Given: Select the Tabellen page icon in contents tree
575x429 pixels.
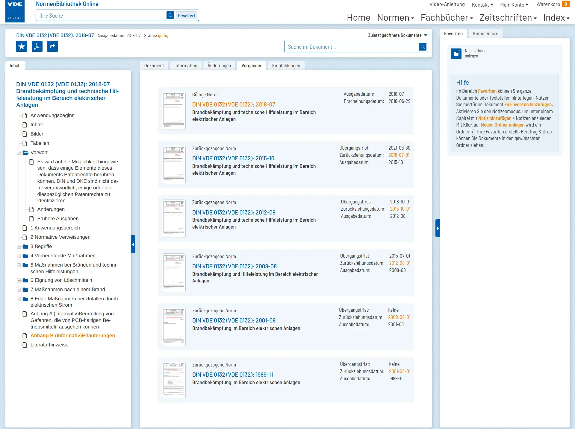Looking at the screenshot, I should click(25, 143).
